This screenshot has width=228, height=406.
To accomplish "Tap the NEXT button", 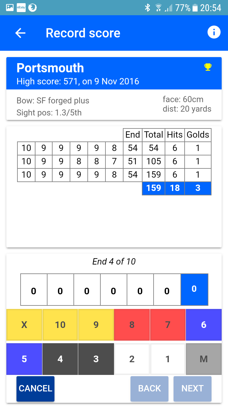I will point(193,389).
